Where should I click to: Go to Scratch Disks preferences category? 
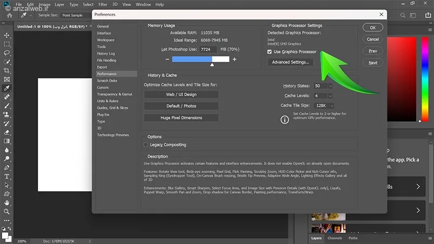pos(107,80)
